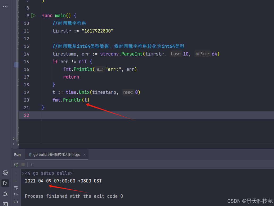This screenshot has height=206, width=274.
Task: Click the timrstr variable on line 11
Action: click(62, 31)
